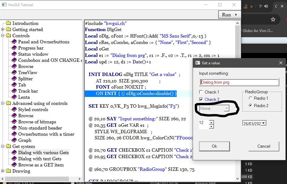Uncheck the Check 2 checkbox
The height and width of the screenshot is (184, 287).
point(201,99)
